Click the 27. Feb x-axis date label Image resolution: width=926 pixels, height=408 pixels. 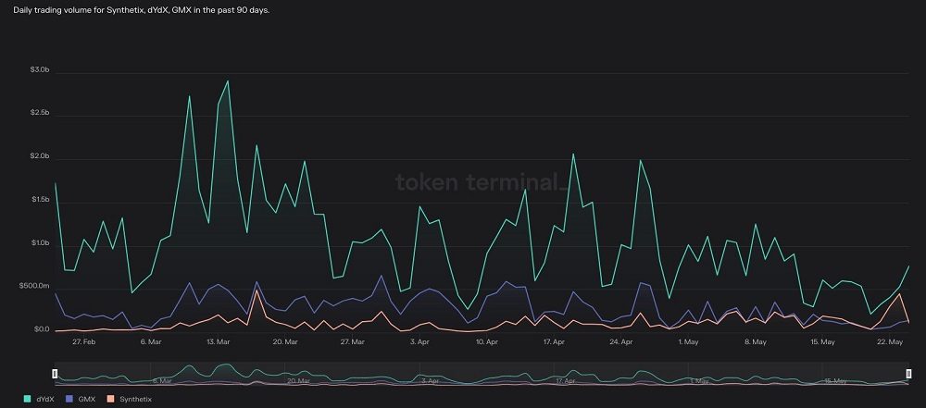tap(83, 341)
